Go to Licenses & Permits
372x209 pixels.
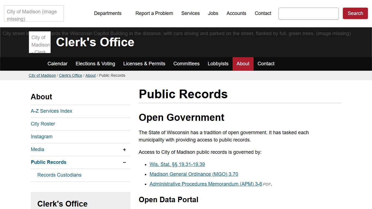click(x=144, y=64)
